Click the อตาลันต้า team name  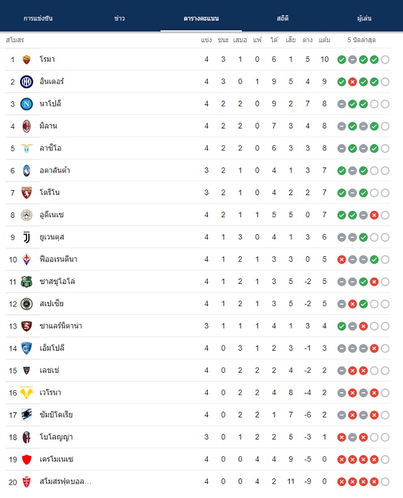[55, 170]
